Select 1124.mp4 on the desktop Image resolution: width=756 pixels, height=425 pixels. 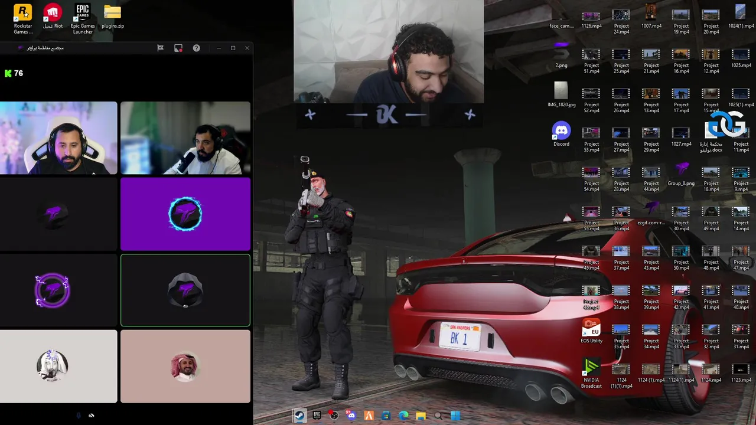pyautogui.click(x=711, y=374)
